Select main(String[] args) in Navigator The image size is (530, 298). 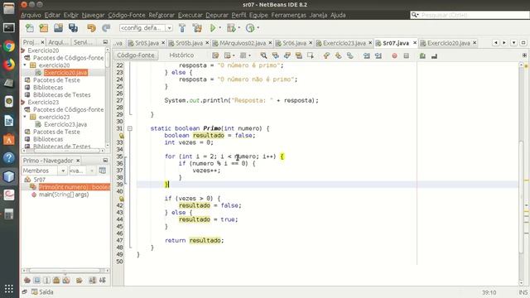[x=64, y=195]
